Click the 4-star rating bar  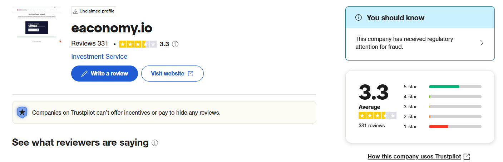click(x=455, y=96)
